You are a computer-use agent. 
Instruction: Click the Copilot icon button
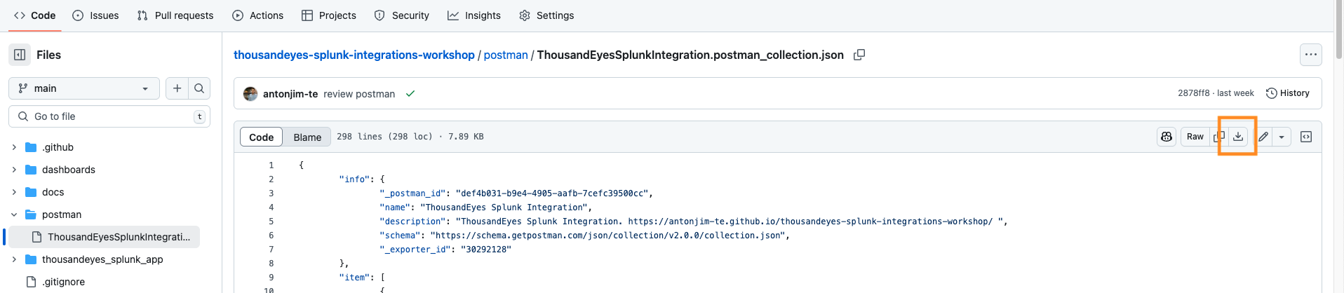[x=1167, y=137]
